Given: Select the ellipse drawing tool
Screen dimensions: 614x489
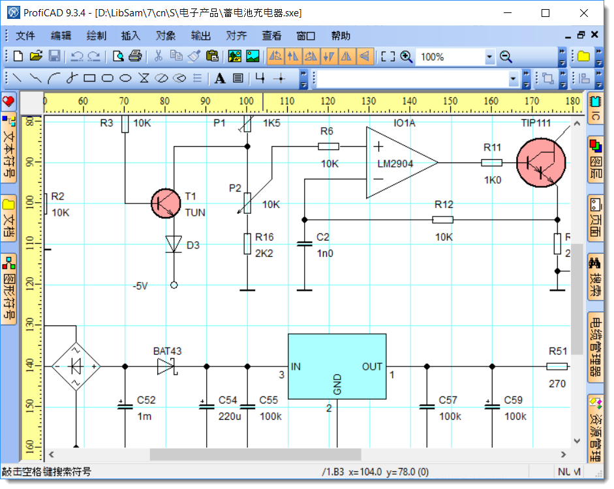Looking at the screenshot, I should coord(126,78).
